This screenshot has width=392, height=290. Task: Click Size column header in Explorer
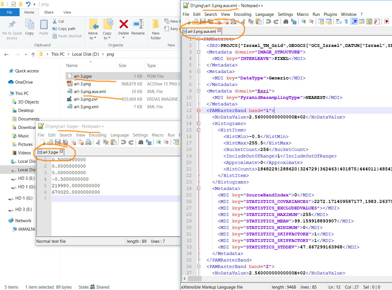tap(122, 66)
